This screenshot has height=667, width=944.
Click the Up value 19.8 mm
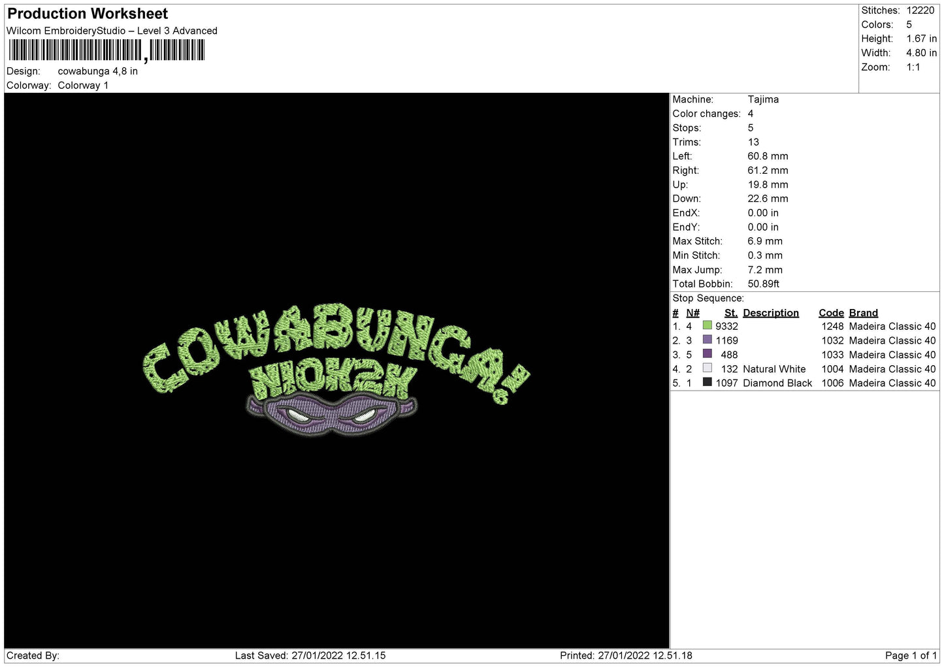[x=768, y=185]
